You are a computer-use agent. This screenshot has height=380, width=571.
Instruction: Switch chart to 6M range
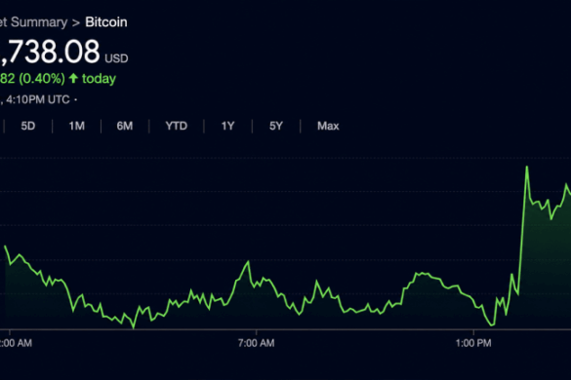pyautogui.click(x=125, y=127)
